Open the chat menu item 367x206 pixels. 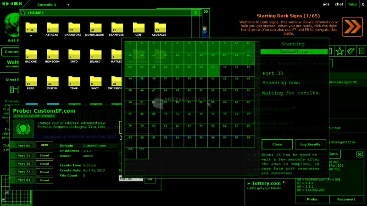339,4
